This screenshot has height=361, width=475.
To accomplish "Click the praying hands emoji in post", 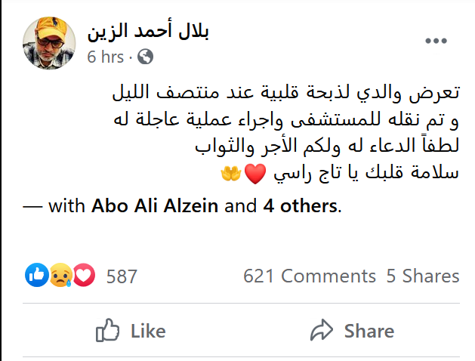I will pos(231,174).
